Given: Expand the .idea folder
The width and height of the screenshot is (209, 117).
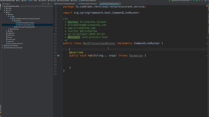Looking at the screenshot, I should pyautogui.click(x=5, y=8).
